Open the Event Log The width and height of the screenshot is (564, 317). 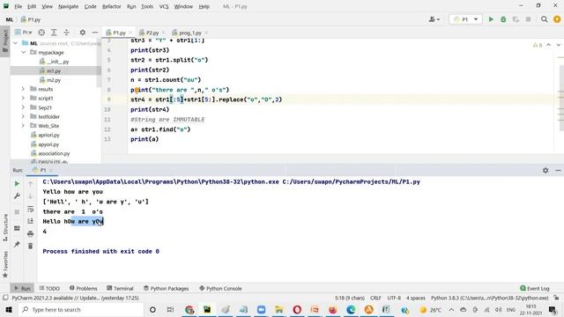[x=535, y=288]
